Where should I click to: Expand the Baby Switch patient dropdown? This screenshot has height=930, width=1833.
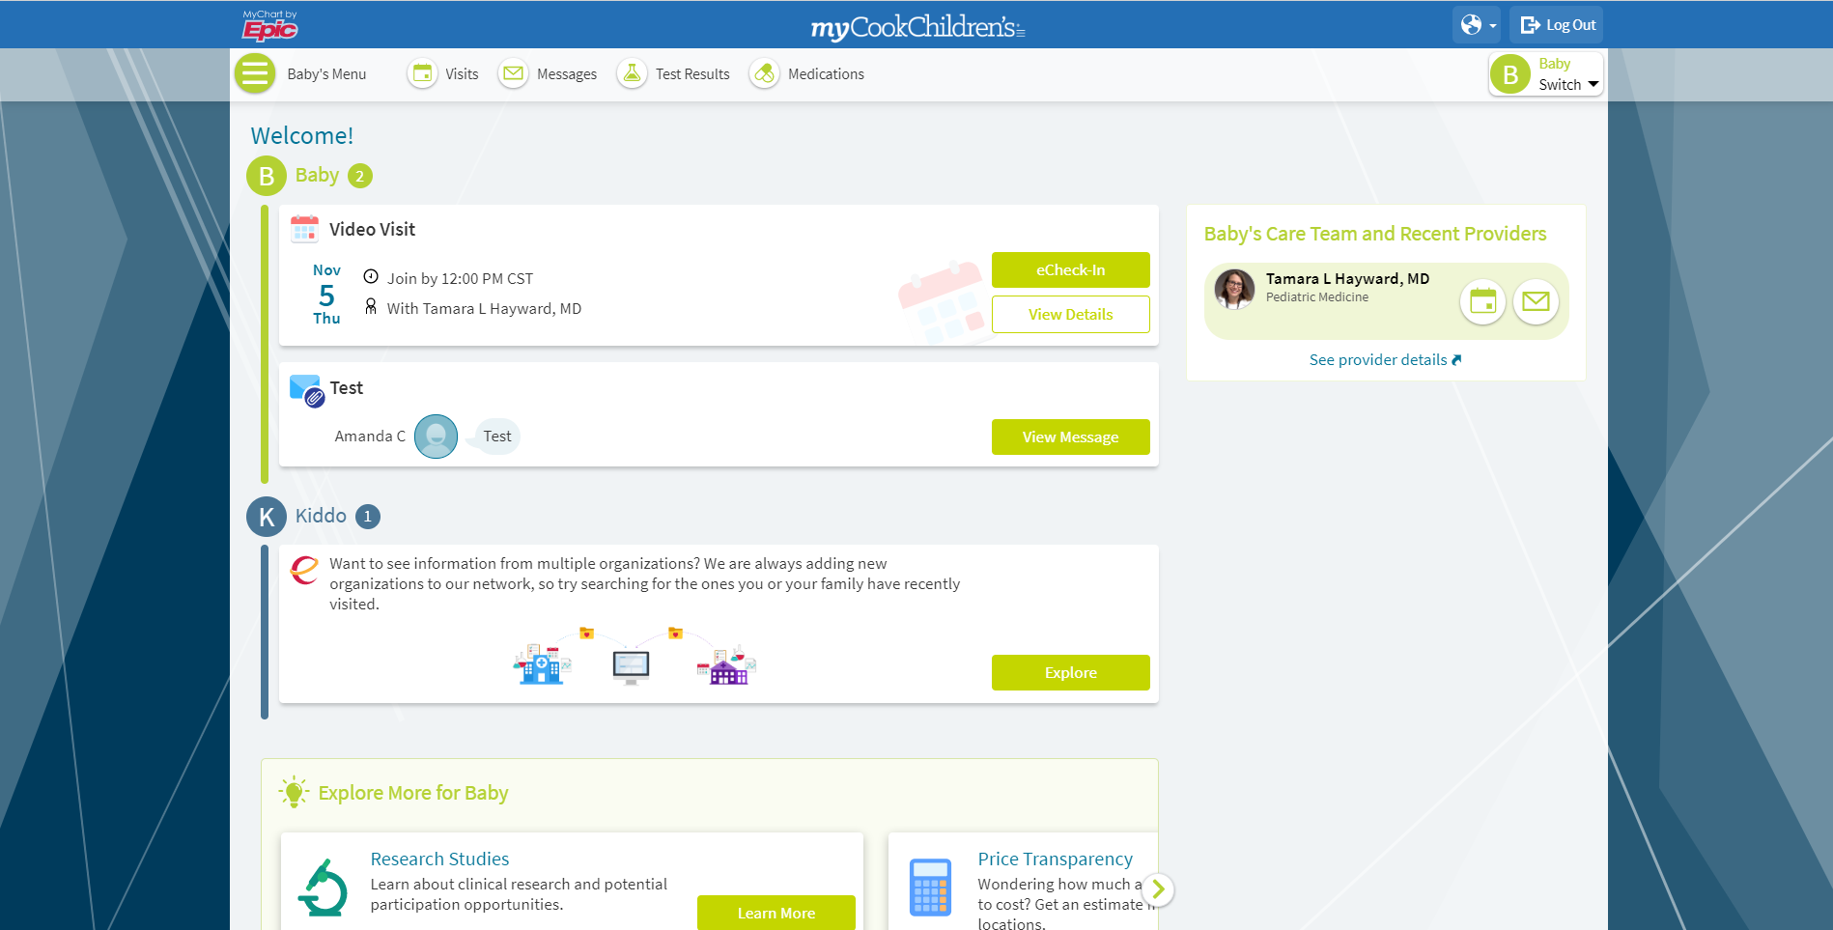click(x=1545, y=74)
